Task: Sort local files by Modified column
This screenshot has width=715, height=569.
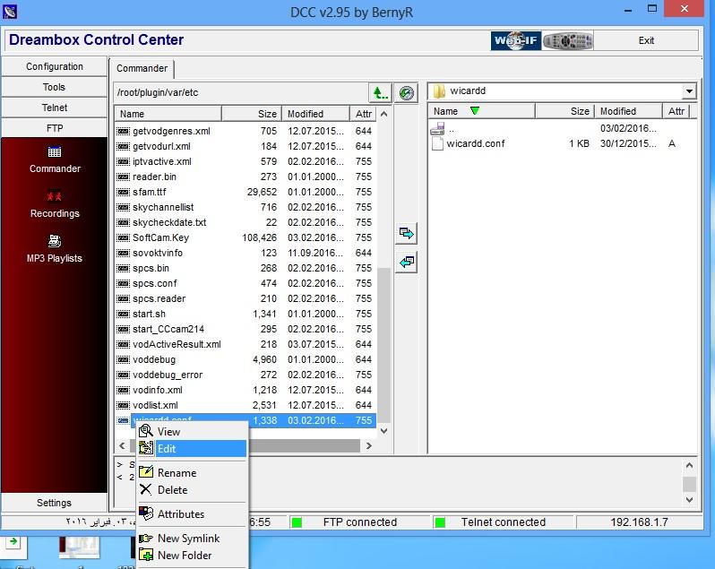Action: tap(628, 111)
